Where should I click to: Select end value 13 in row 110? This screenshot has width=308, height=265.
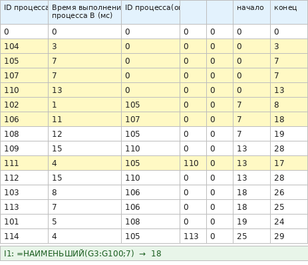coord(289,90)
